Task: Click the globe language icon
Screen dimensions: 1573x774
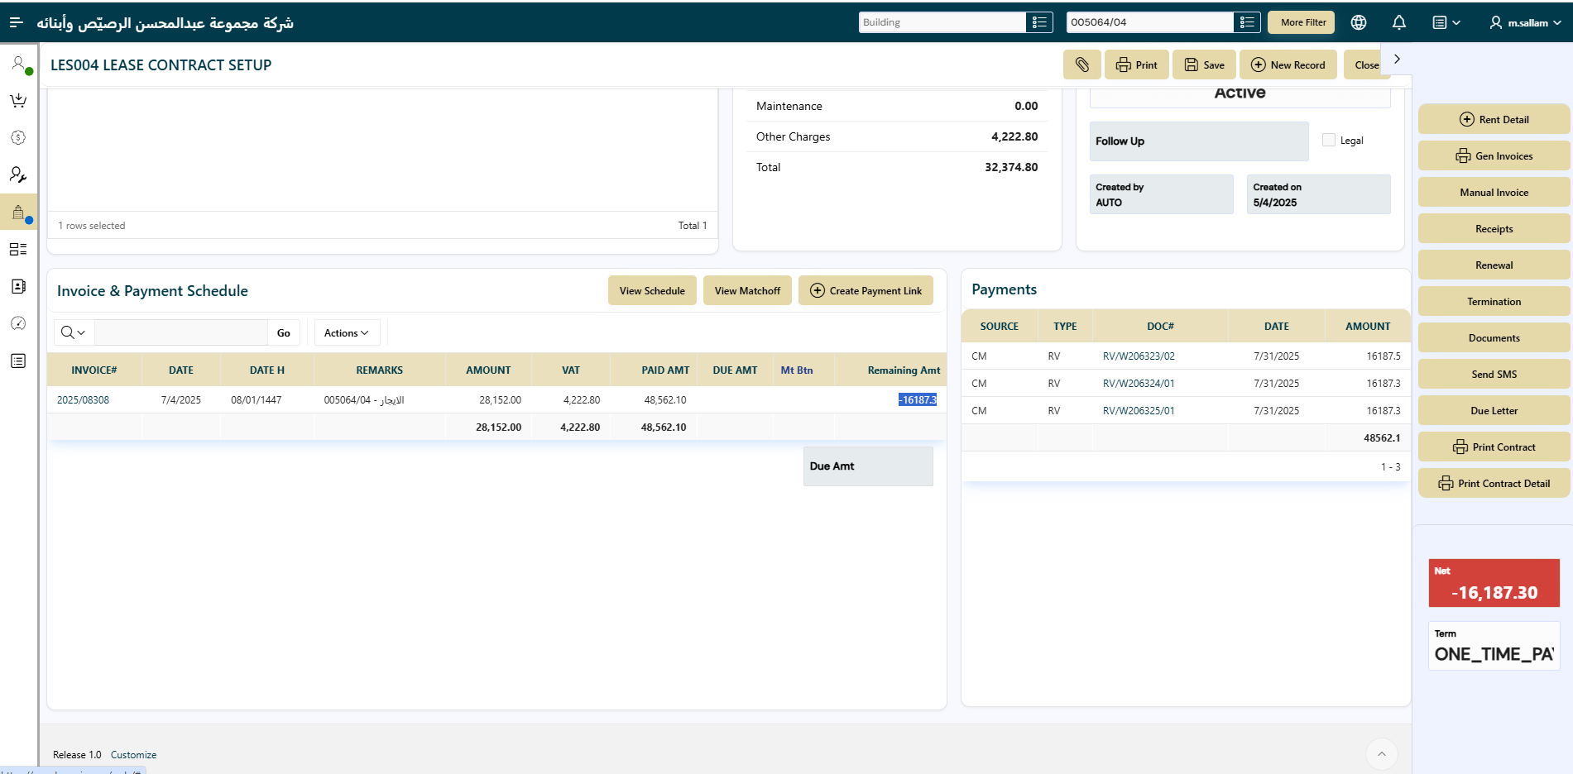Action: click(x=1358, y=22)
